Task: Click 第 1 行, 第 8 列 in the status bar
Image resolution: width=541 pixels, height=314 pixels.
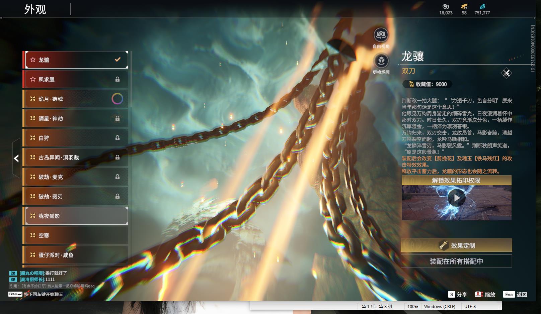Action: 377,306
